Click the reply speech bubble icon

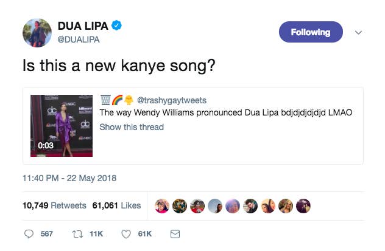point(29,234)
